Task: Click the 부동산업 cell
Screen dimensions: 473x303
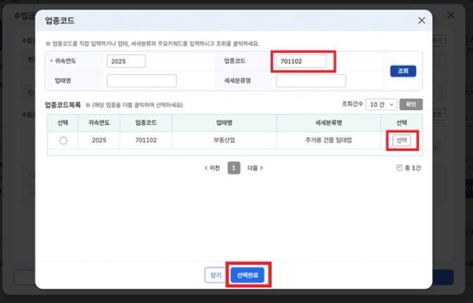Action: point(224,141)
